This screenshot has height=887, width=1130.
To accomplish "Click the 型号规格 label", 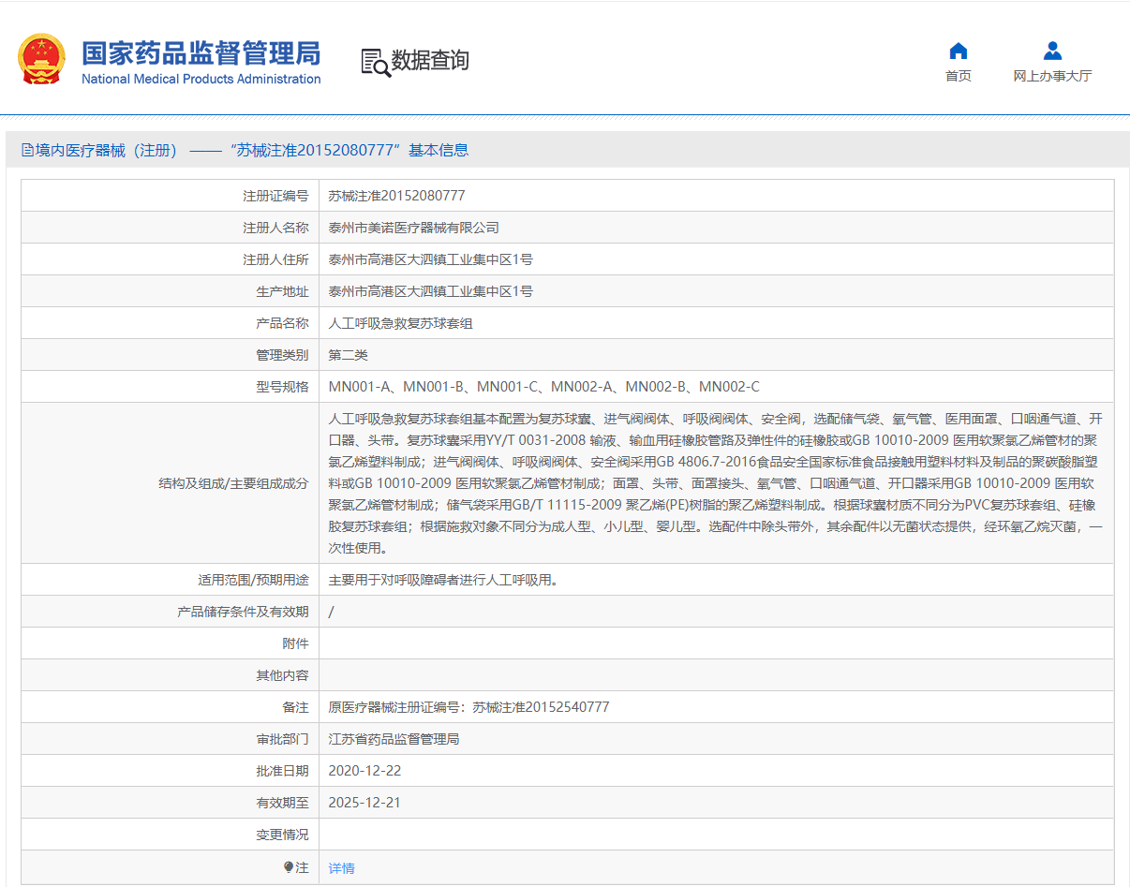I will pyautogui.click(x=282, y=387).
